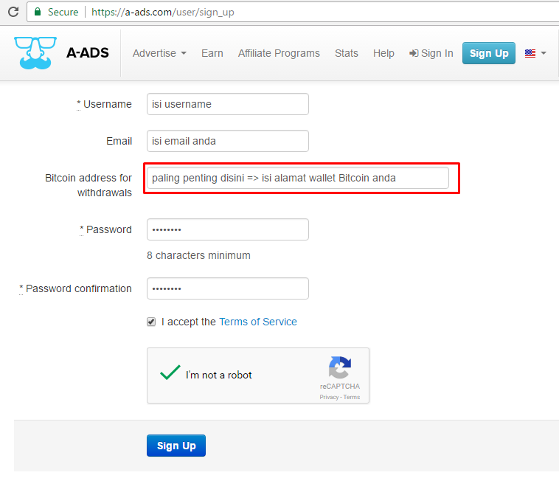
Task: Open the Terms of Service link
Action: point(258,322)
